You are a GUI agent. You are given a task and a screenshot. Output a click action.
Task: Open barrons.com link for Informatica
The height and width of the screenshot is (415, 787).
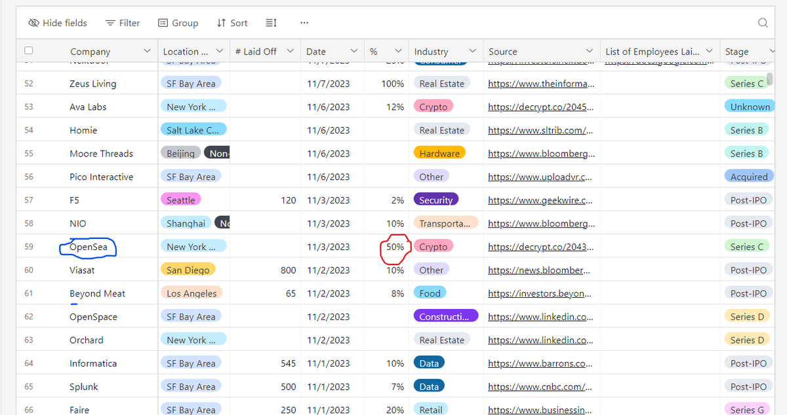[540, 363]
